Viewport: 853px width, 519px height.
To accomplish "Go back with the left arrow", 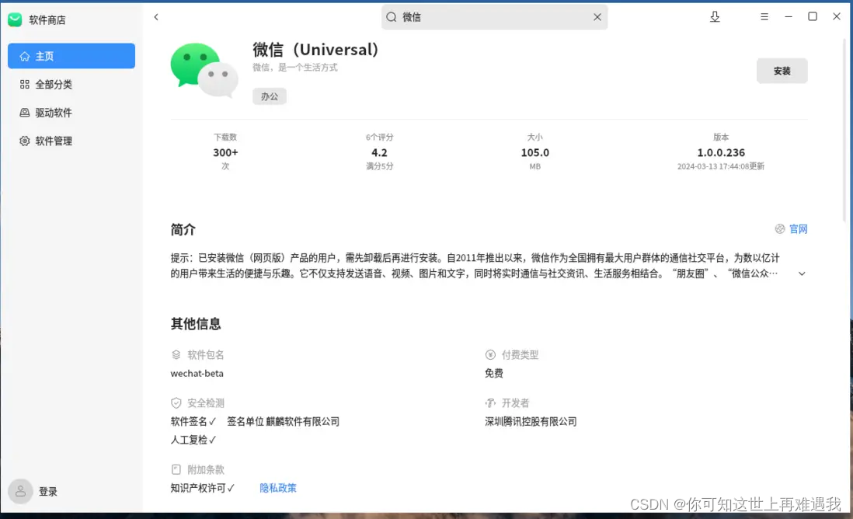I will coord(156,17).
